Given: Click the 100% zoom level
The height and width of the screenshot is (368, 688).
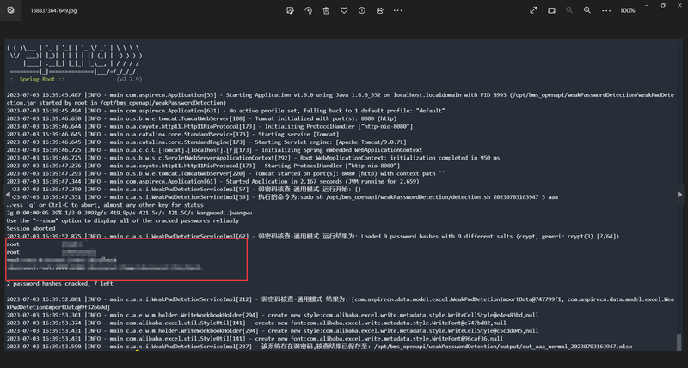Looking at the screenshot, I should pos(628,10).
